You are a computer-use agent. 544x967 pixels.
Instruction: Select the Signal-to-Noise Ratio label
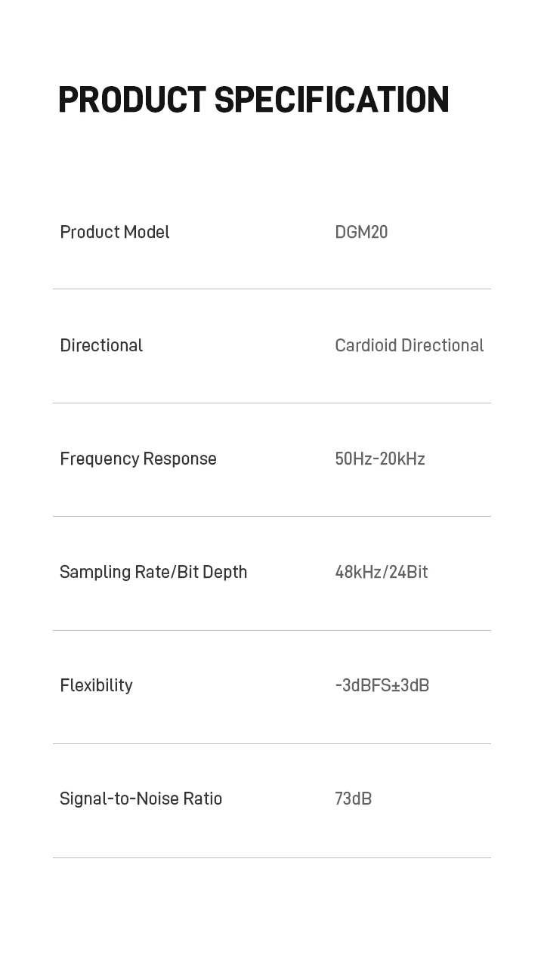(x=141, y=799)
